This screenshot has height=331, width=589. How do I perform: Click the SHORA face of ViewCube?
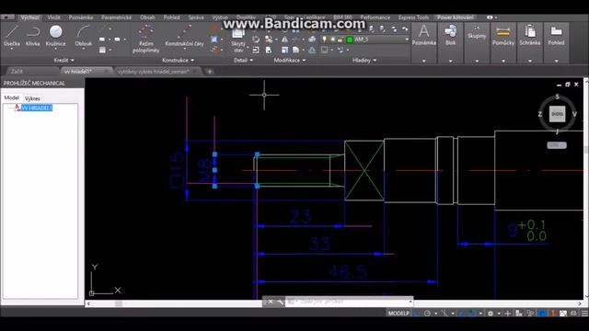[x=557, y=114]
